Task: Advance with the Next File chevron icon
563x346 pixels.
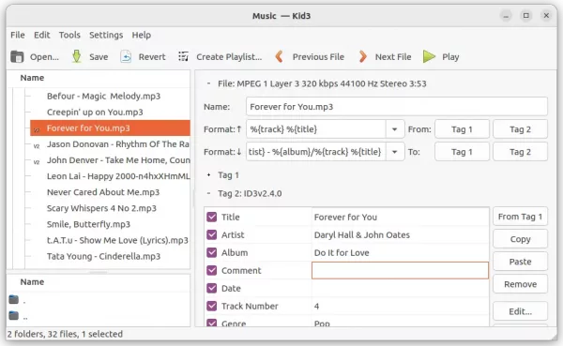Action: [362, 56]
